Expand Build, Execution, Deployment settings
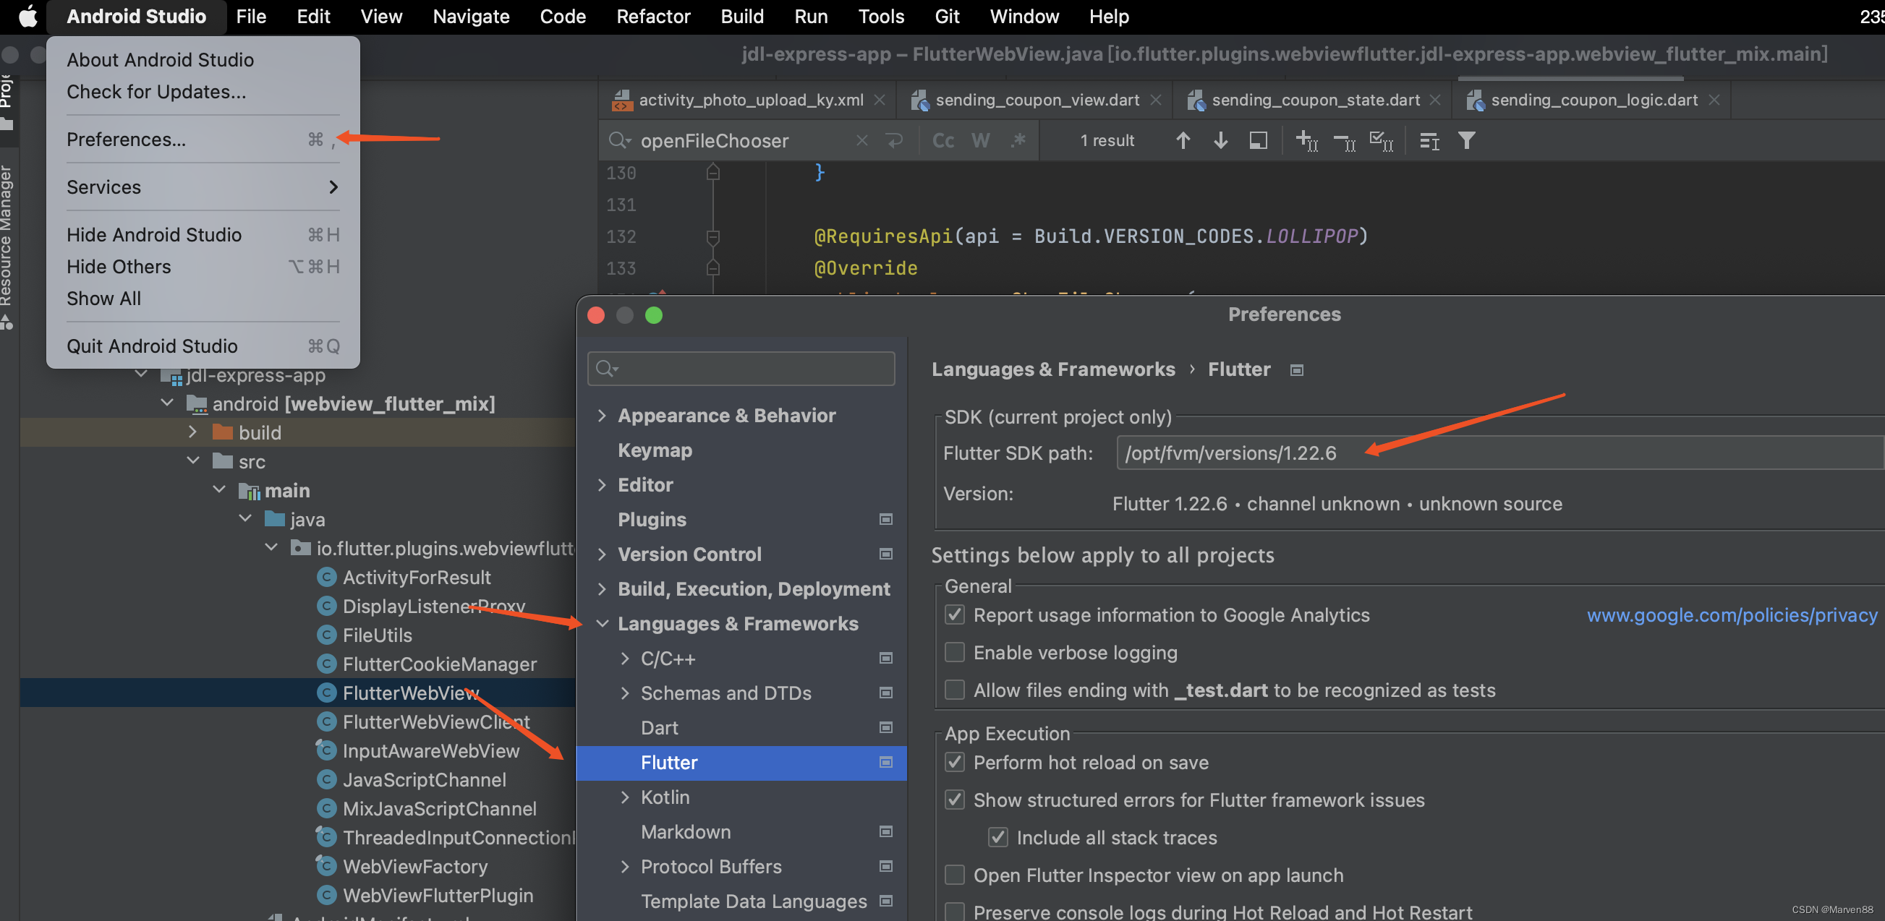Viewport: 1885px width, 921px height. coord(602,589)
